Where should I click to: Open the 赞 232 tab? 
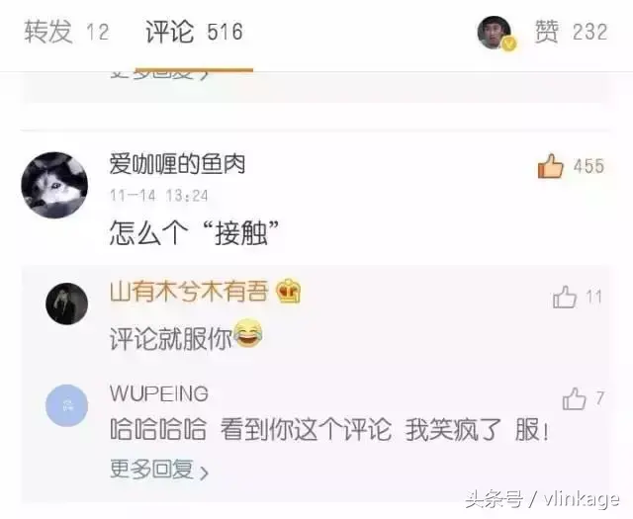coord(571,32)
